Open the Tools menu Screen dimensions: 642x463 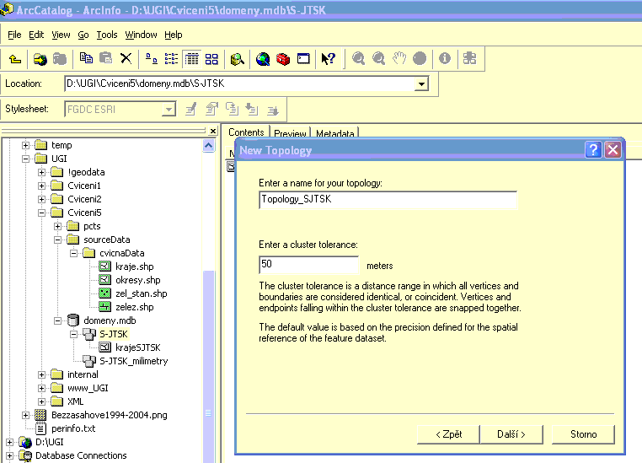tap(107, 35)
